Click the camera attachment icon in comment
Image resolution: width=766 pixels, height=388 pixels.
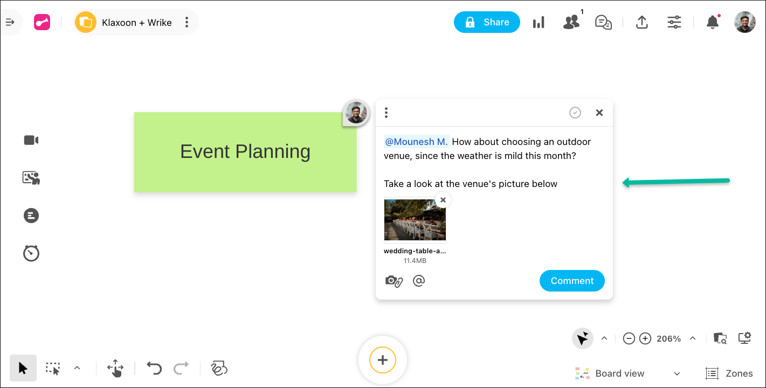pyautogui.click(x=394, y=281)
